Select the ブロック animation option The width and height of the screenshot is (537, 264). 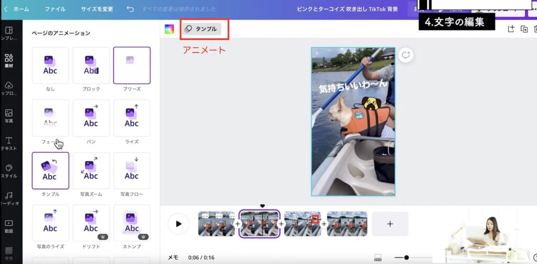point(91,66)
